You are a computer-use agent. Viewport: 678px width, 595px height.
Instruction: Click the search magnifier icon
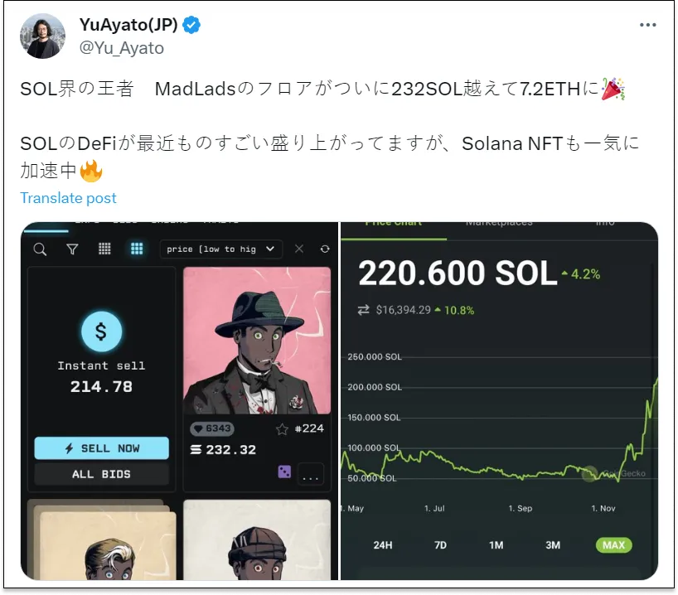[40, 249]
